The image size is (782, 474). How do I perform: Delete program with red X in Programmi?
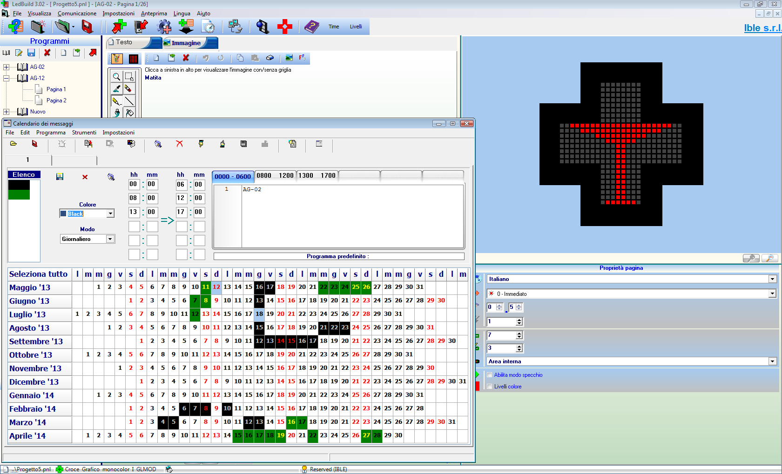(47, 53)
